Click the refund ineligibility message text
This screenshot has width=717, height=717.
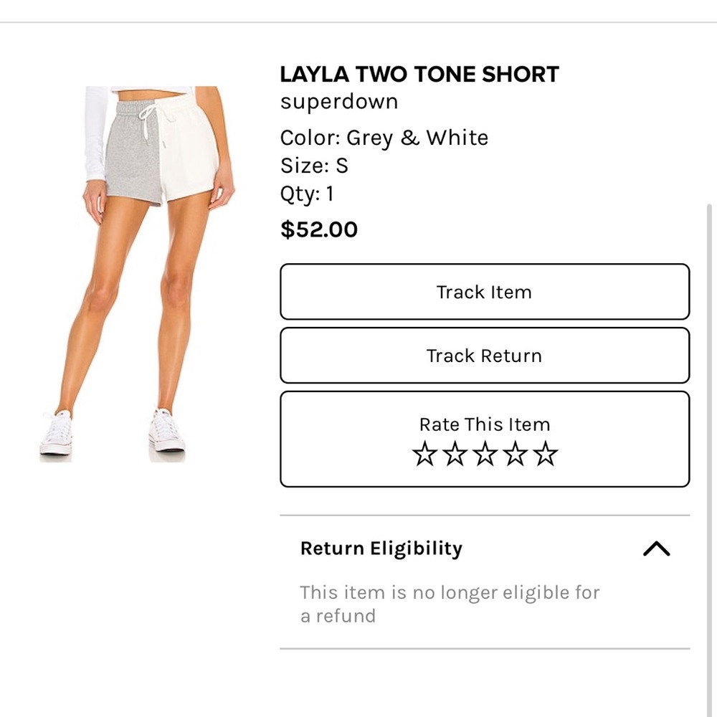point(450,603)
